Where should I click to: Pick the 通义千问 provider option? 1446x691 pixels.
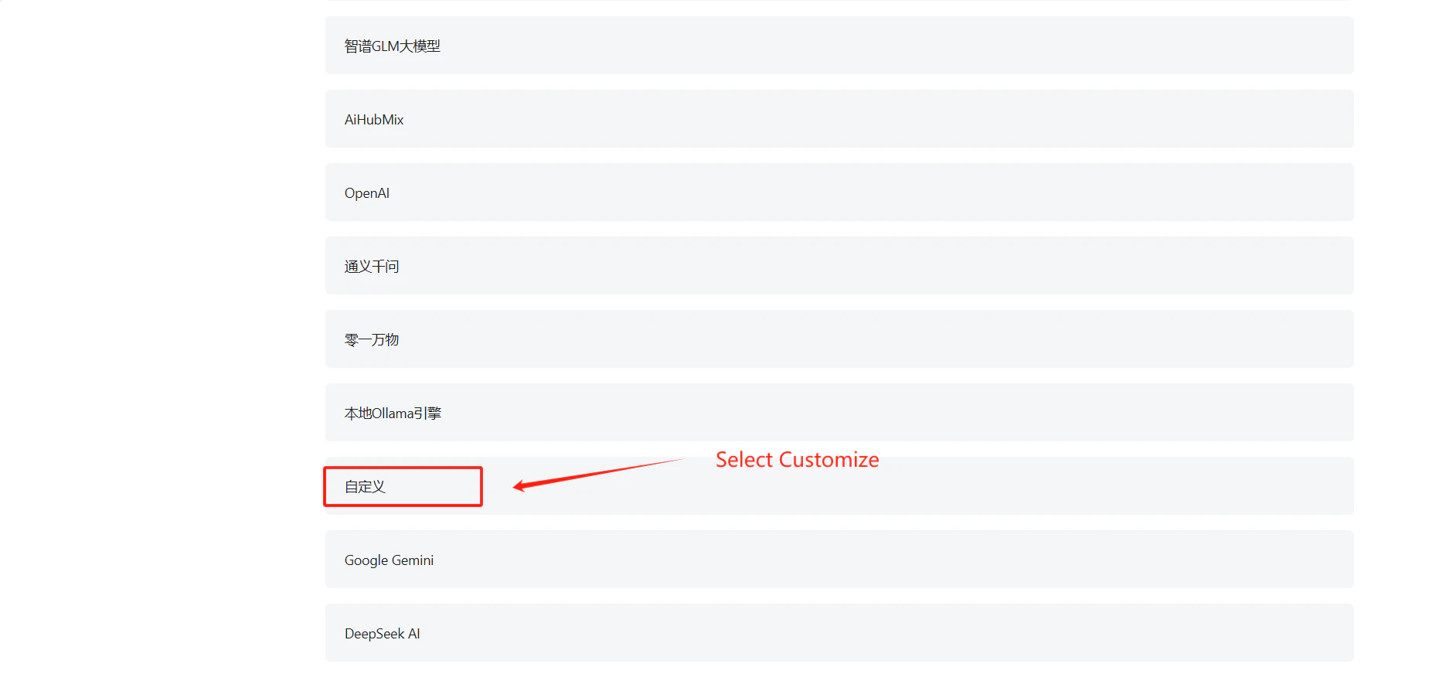coord(839,266)
